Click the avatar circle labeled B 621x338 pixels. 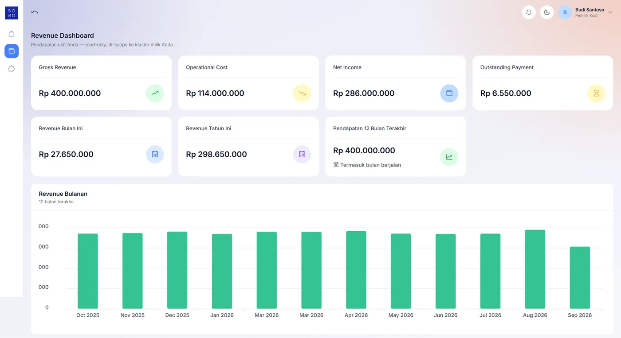point(565,12)
